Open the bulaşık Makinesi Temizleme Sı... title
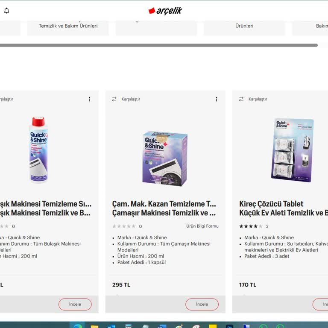Viewport: 328px width, 328px height. point(46,204)
